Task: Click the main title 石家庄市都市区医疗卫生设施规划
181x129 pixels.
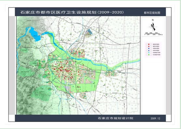Action: coord(58,12)
